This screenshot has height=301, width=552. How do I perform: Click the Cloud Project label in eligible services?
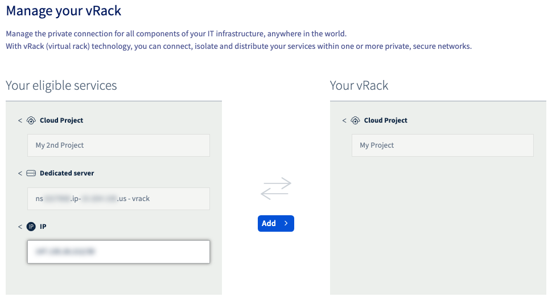[x=61, y=120]
